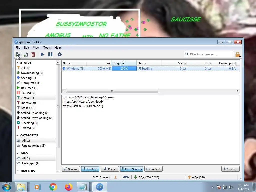Select All (1) under Tags
This screenshot has height=192, width=256.
point(36,158)
